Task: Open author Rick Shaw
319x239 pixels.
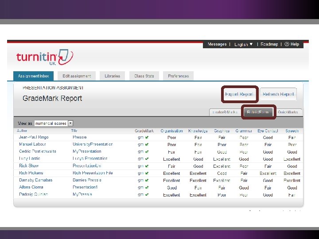Action: (29, 166)
